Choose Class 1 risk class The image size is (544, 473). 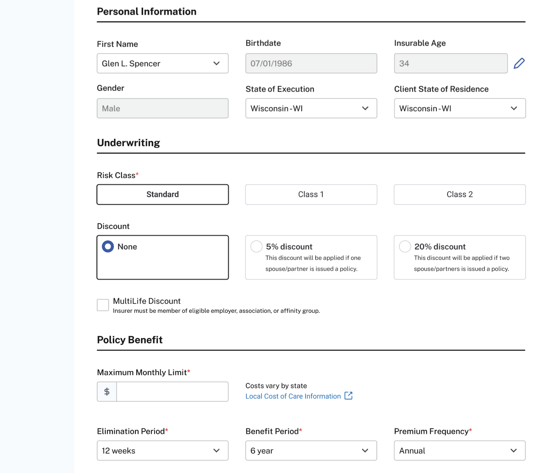click(x=311, y=195)
